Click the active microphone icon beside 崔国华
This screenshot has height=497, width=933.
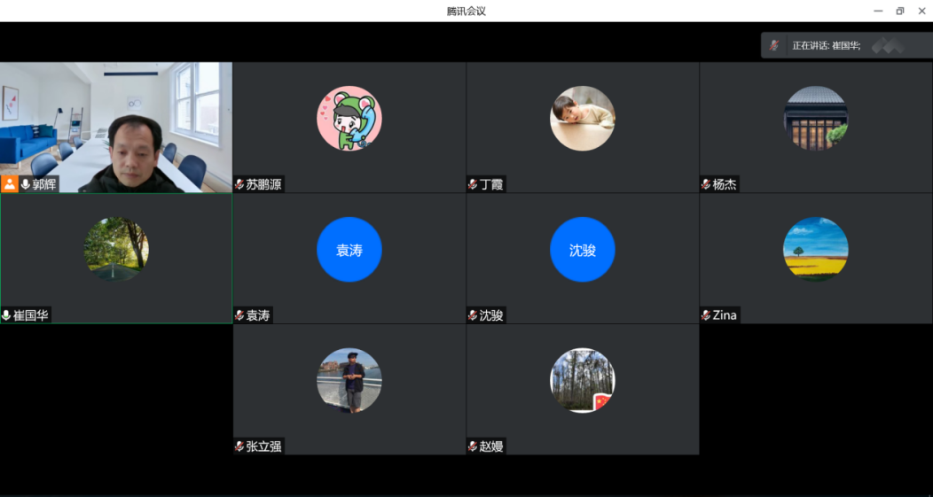7,315
